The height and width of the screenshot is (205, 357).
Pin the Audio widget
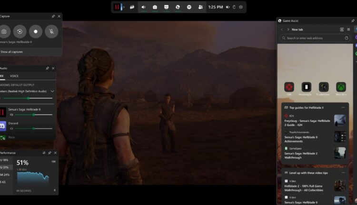coord(47,68)
